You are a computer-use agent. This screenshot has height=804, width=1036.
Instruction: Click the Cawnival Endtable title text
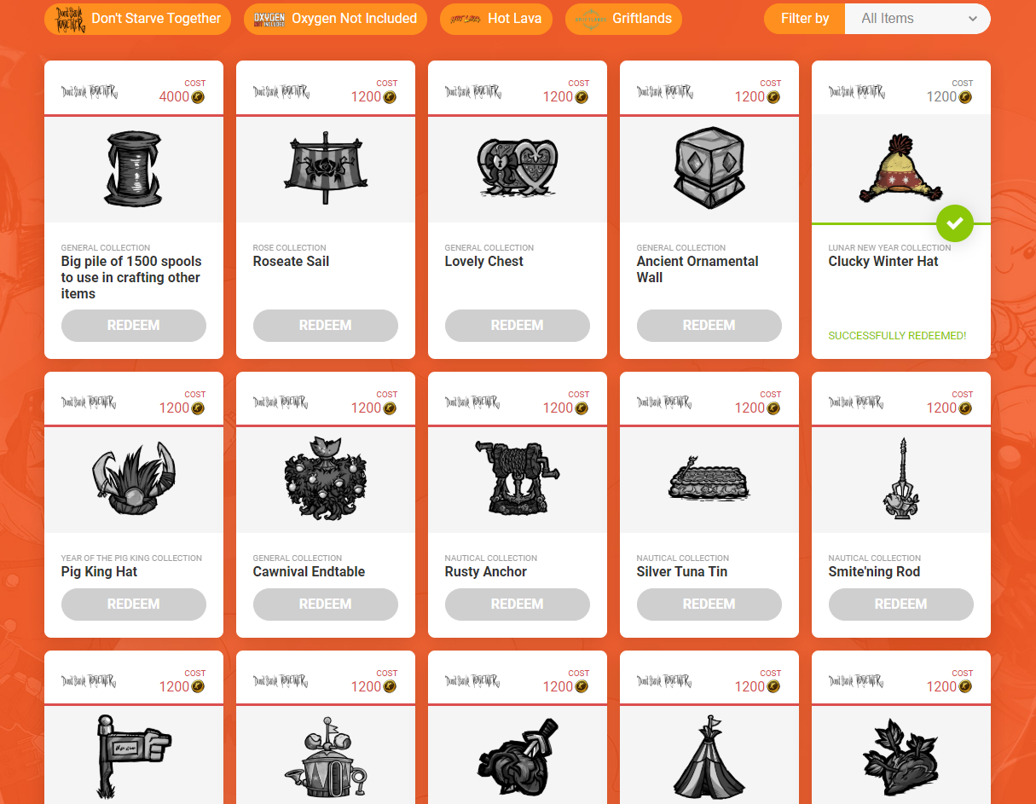click(x=309, y=572)
